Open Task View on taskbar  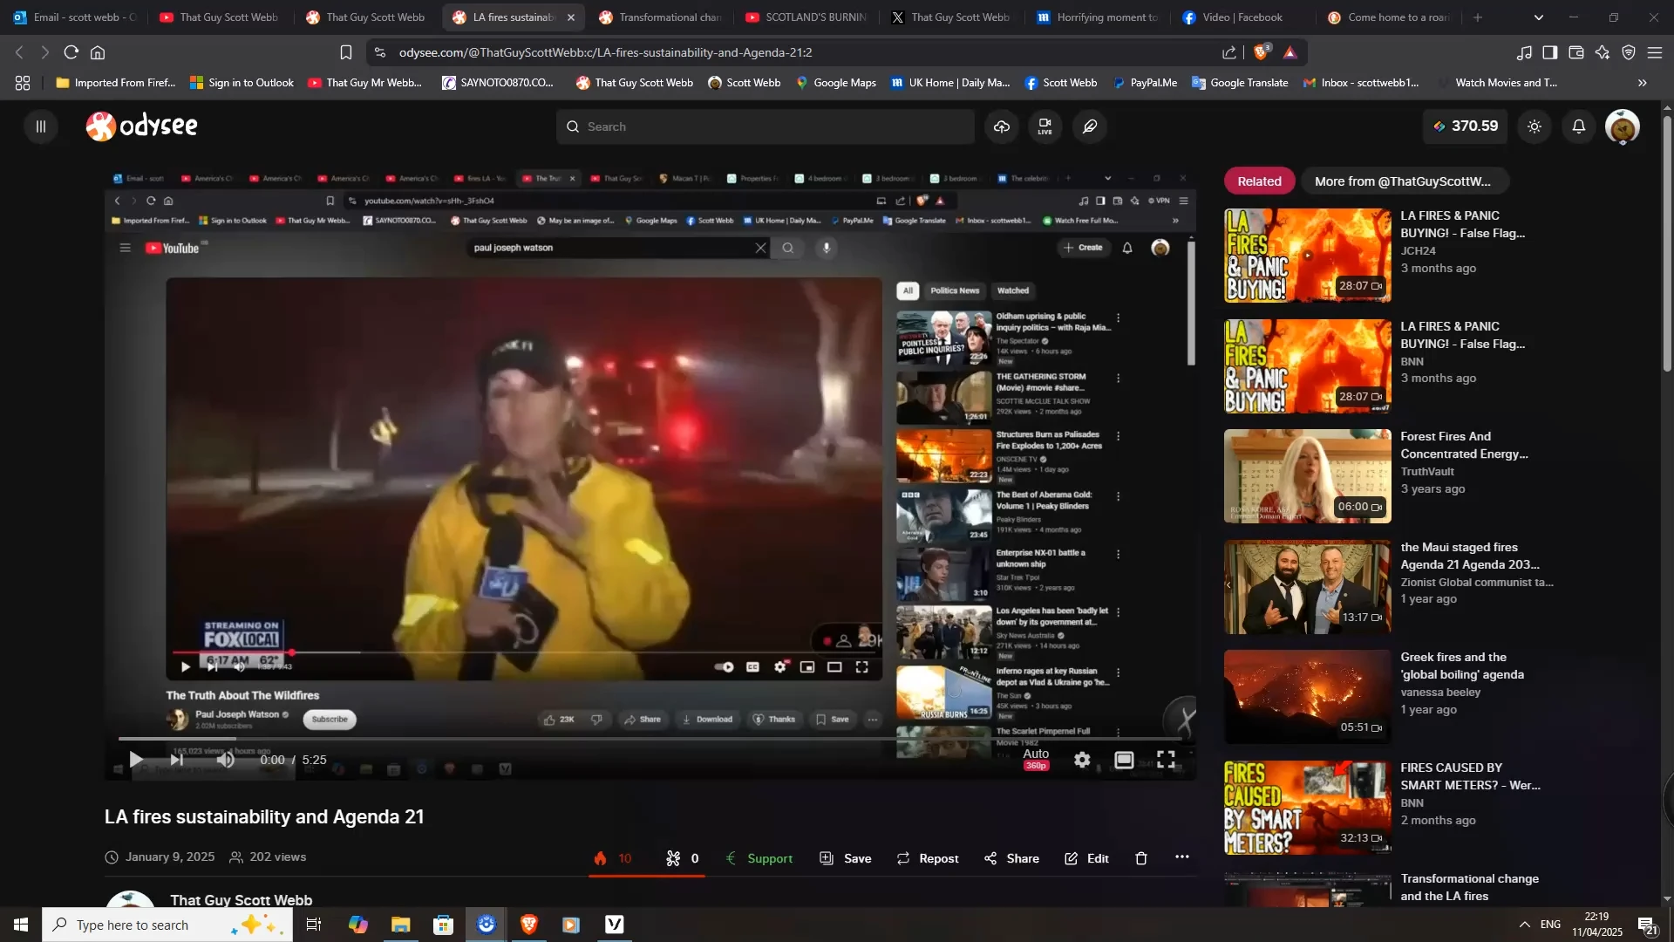[x=314, y=925]
